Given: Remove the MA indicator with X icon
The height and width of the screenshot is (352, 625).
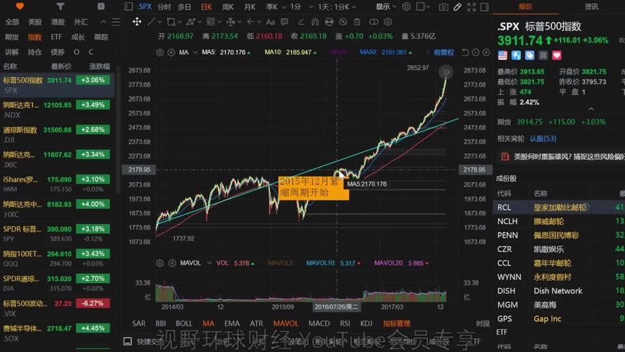Looking at the screenshot, I should pyautogui.click(x=171, y=52).
